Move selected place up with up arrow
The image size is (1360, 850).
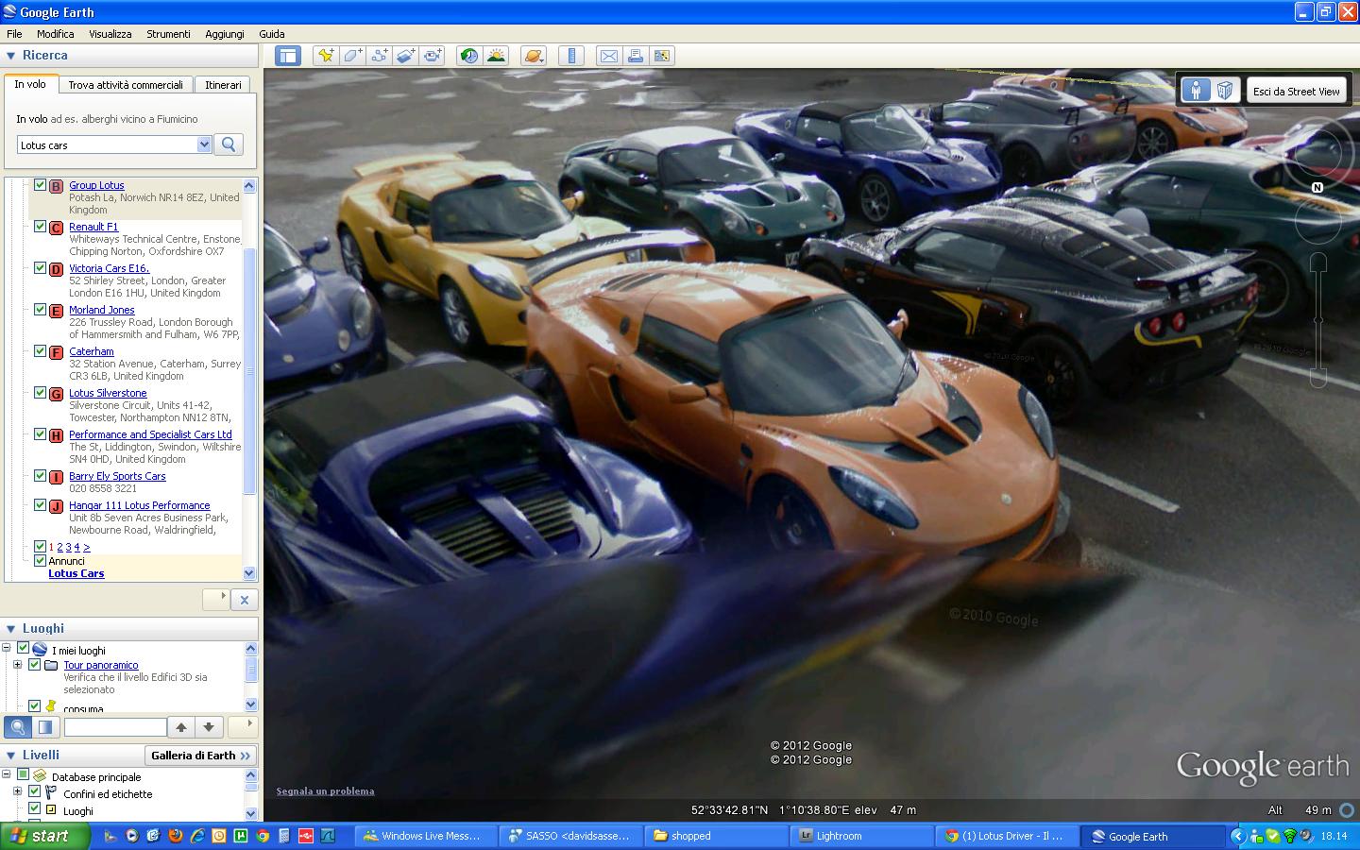(x=181, y=727)
